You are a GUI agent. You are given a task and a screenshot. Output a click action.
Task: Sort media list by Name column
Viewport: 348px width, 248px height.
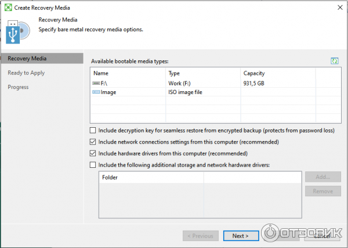128,73
